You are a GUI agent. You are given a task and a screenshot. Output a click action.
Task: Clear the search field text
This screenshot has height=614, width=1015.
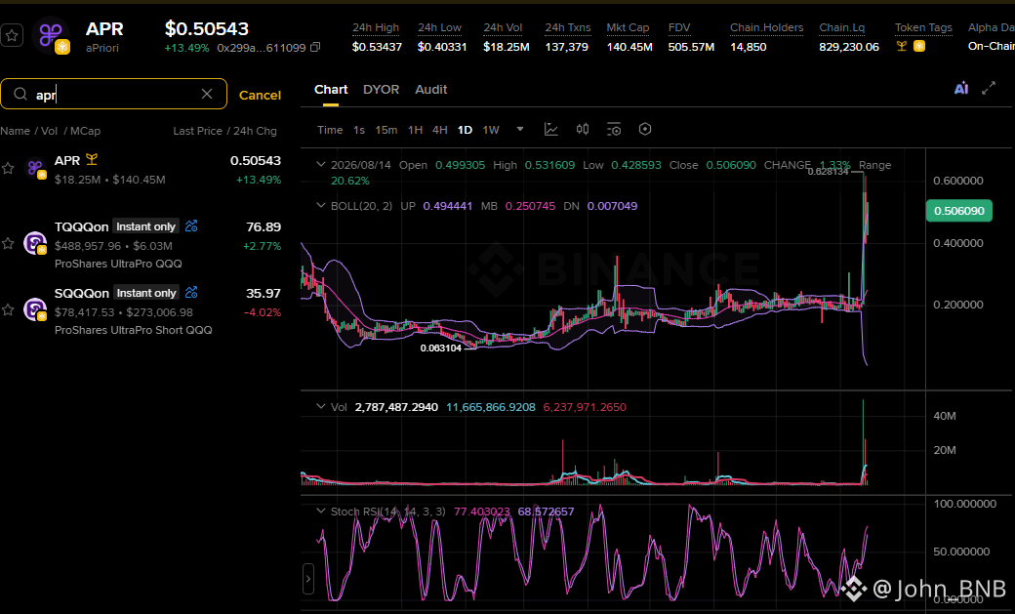[x=207, y=94]
